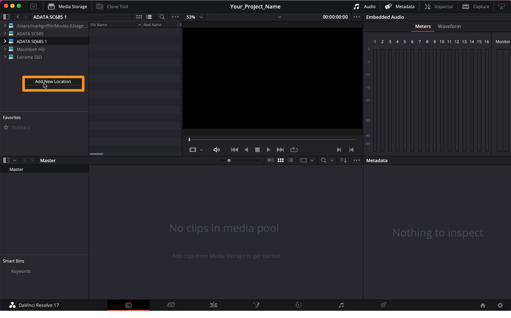Image resolution: width=511 pixels, height=318 pixels.
Task: Expand the Extreme SSD drive
Action: pyautogui.click(x=5, y=57)
